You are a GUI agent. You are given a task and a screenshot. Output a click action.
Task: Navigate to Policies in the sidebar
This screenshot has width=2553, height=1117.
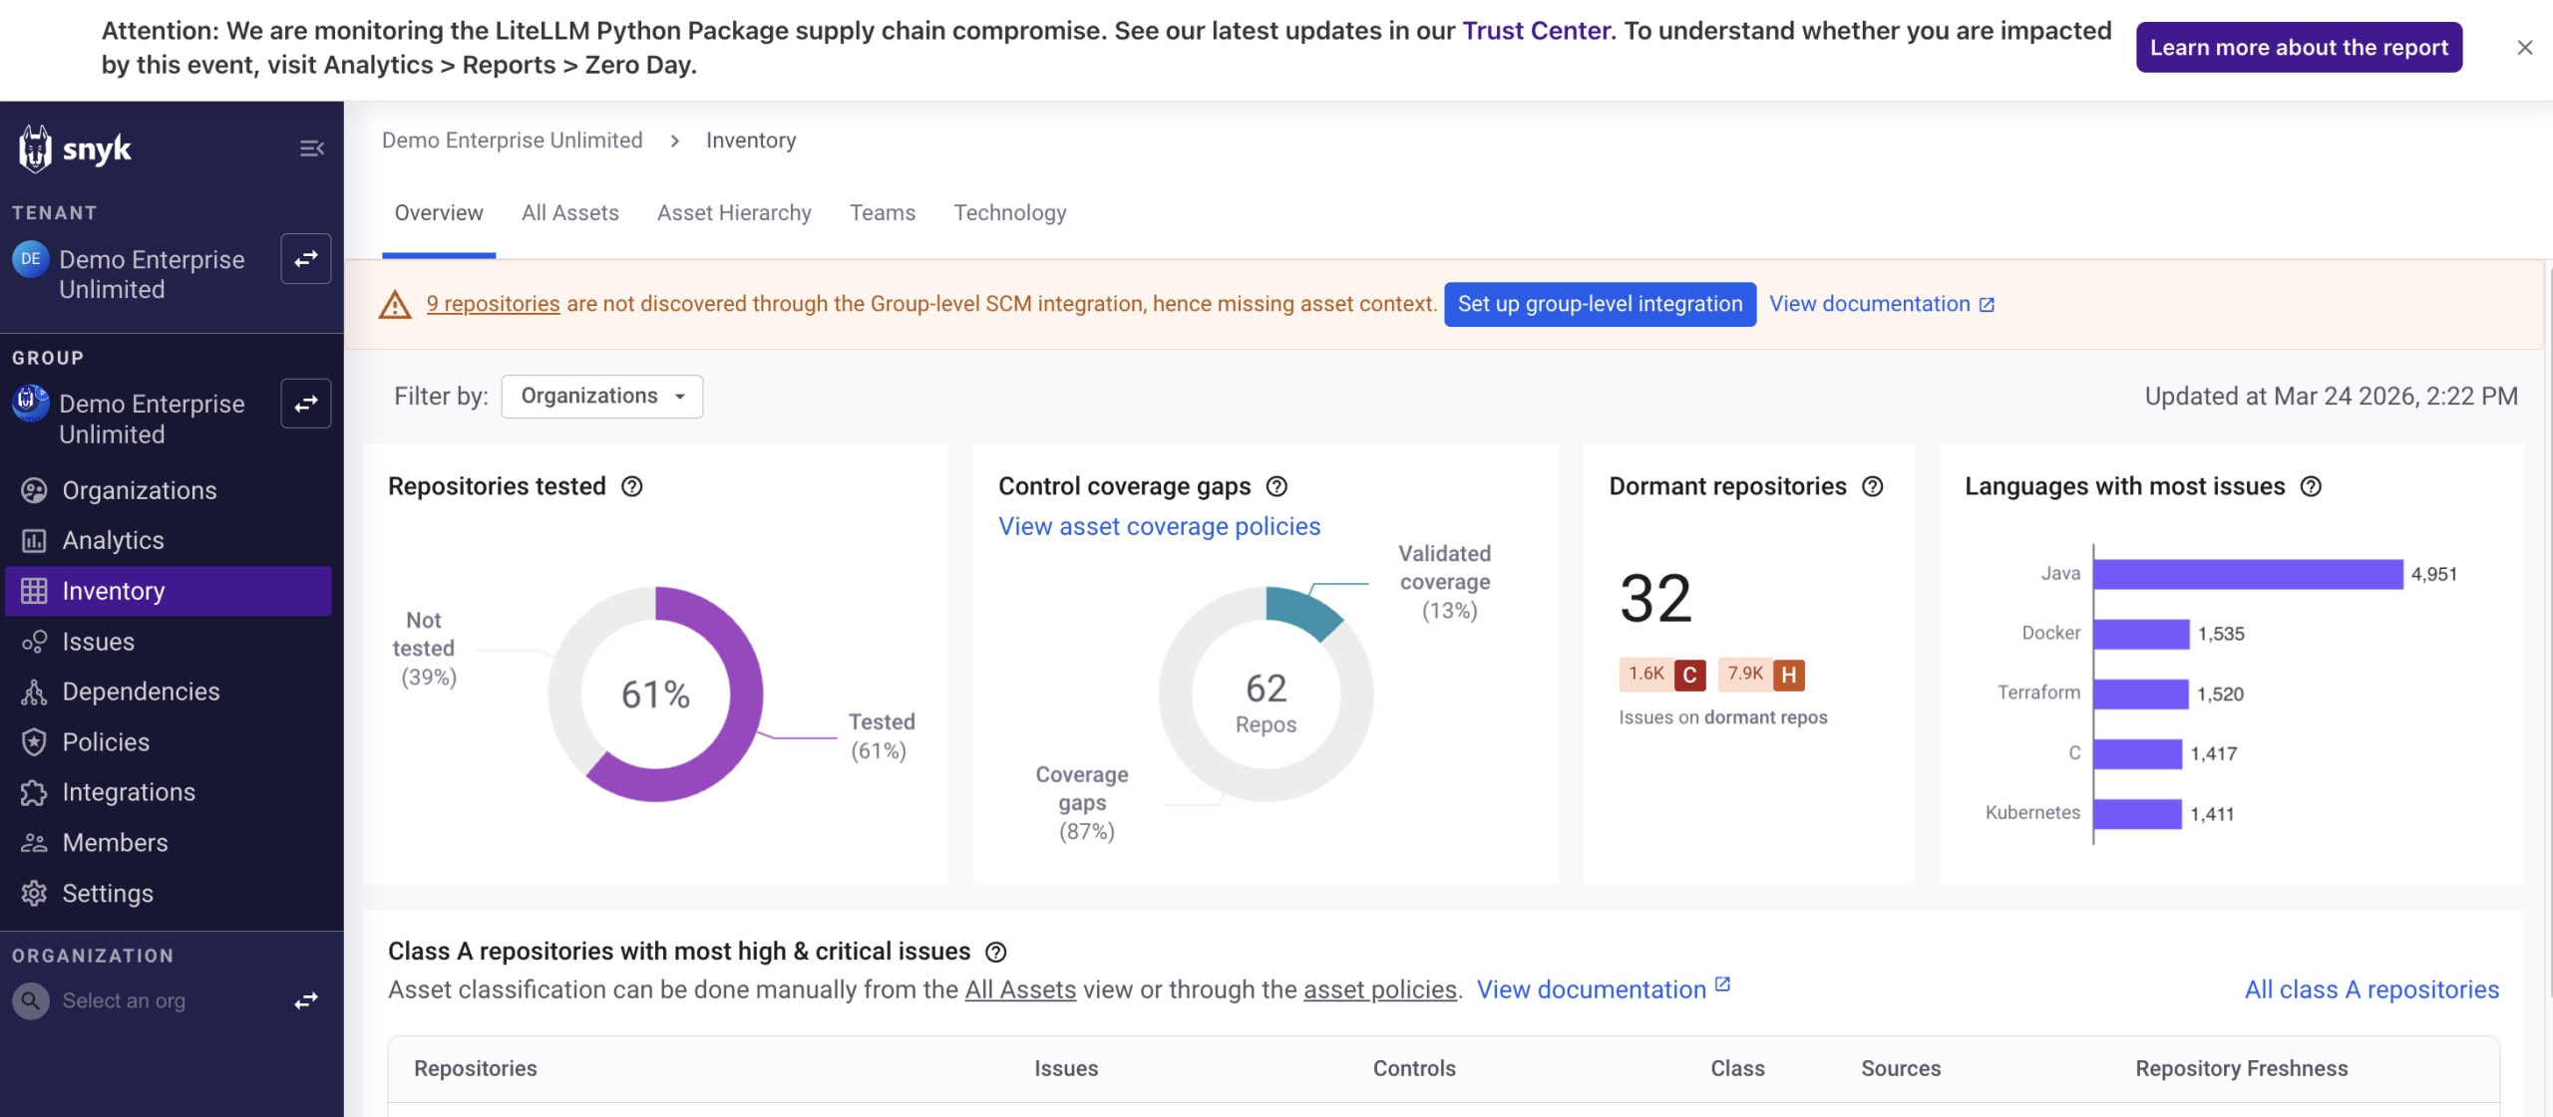point(106,741)
